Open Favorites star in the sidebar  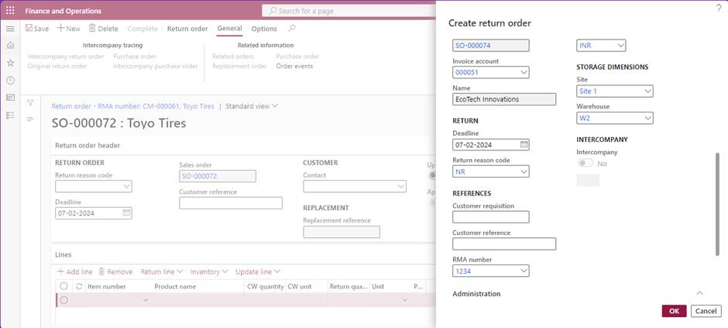(x=10, y=63)
